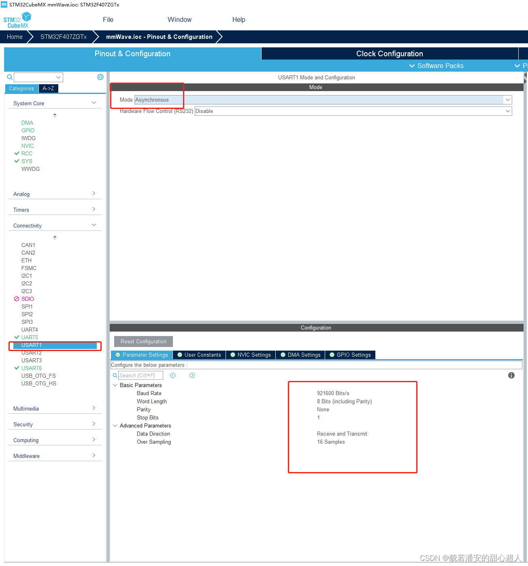Click the Reset Configuration button
This screenshot has height=566, width=528.
[x=143, y=341]
